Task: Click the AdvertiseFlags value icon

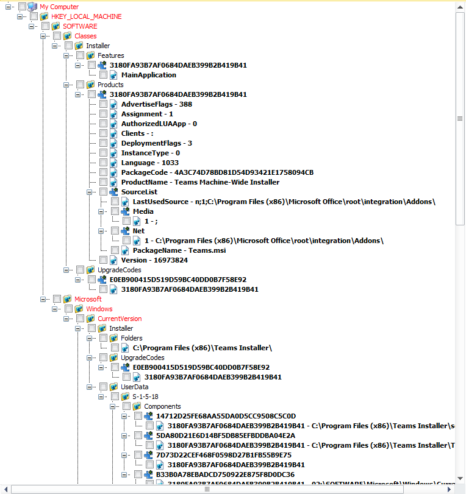Action: (x=113, y=104)
